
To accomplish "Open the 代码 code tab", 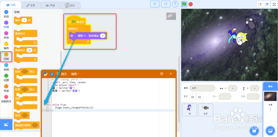I will pos(11,5).
